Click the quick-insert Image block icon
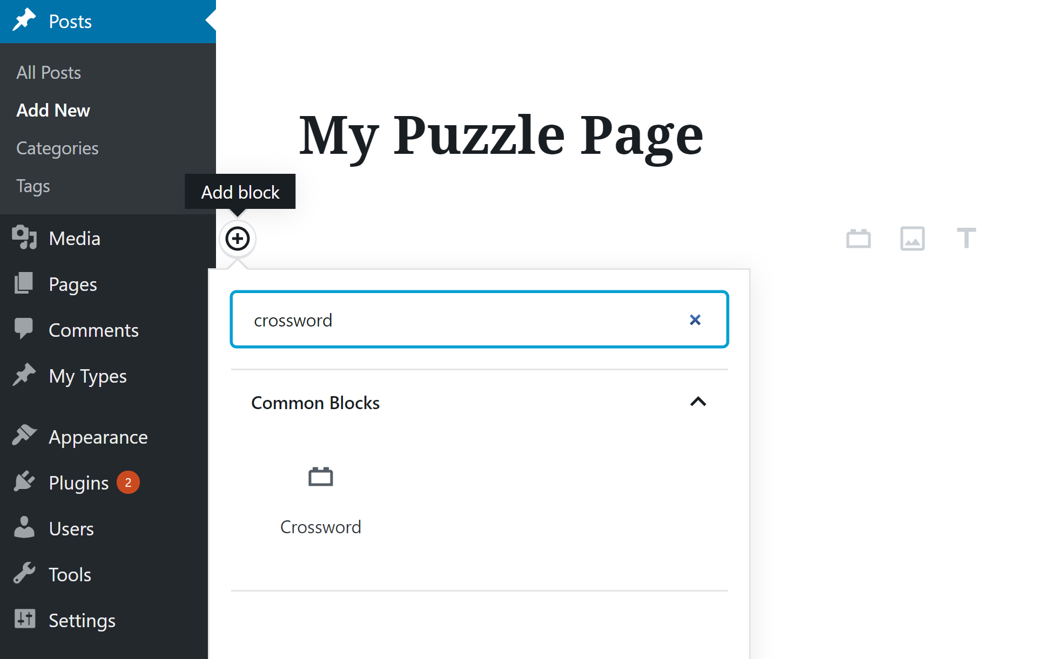Image resolution: width=1053 pixels, height=659 pixels. tap(912, 239)
